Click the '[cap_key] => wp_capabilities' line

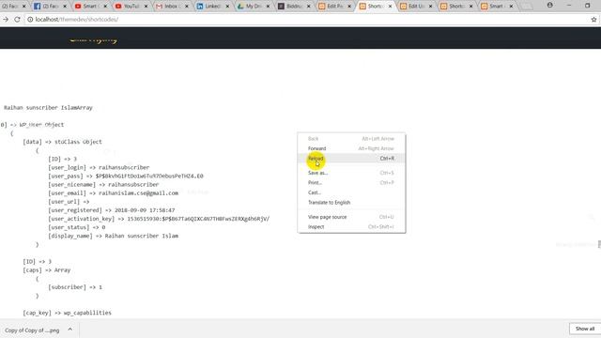click(x=67, y=313)
